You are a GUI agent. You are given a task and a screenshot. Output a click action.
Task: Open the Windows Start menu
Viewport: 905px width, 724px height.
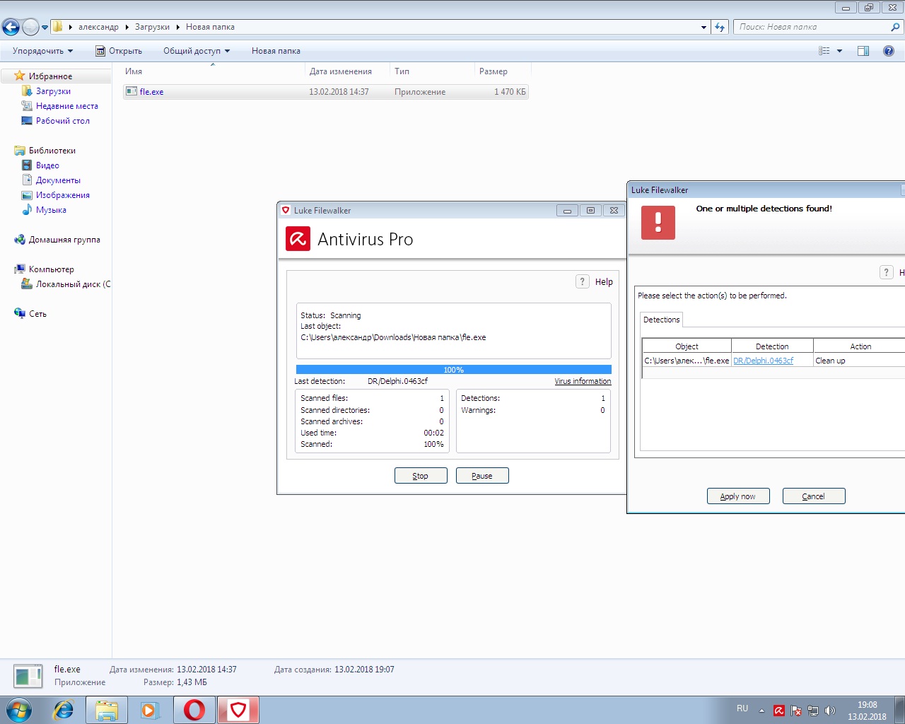[x=19, y=710]
